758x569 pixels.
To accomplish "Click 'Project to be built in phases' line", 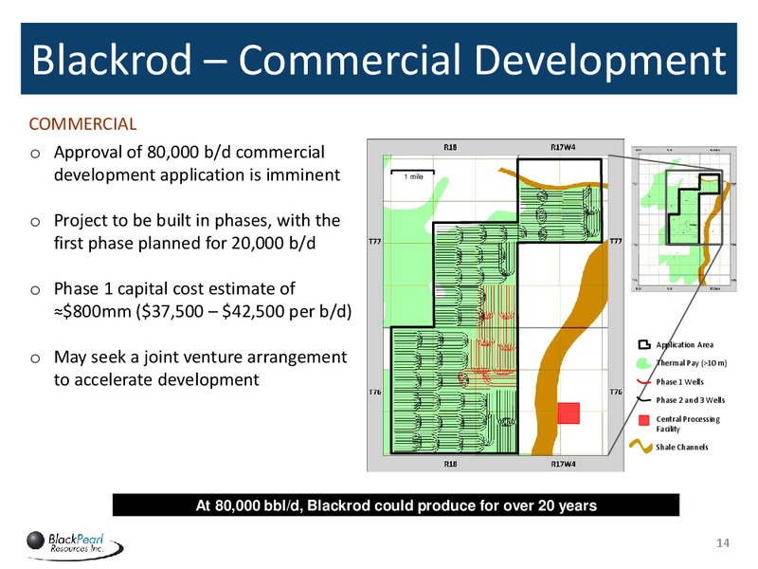I will click(x=197, y=220).
